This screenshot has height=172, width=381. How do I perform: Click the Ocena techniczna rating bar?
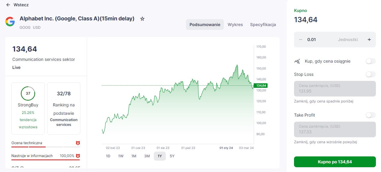point(46,147)
